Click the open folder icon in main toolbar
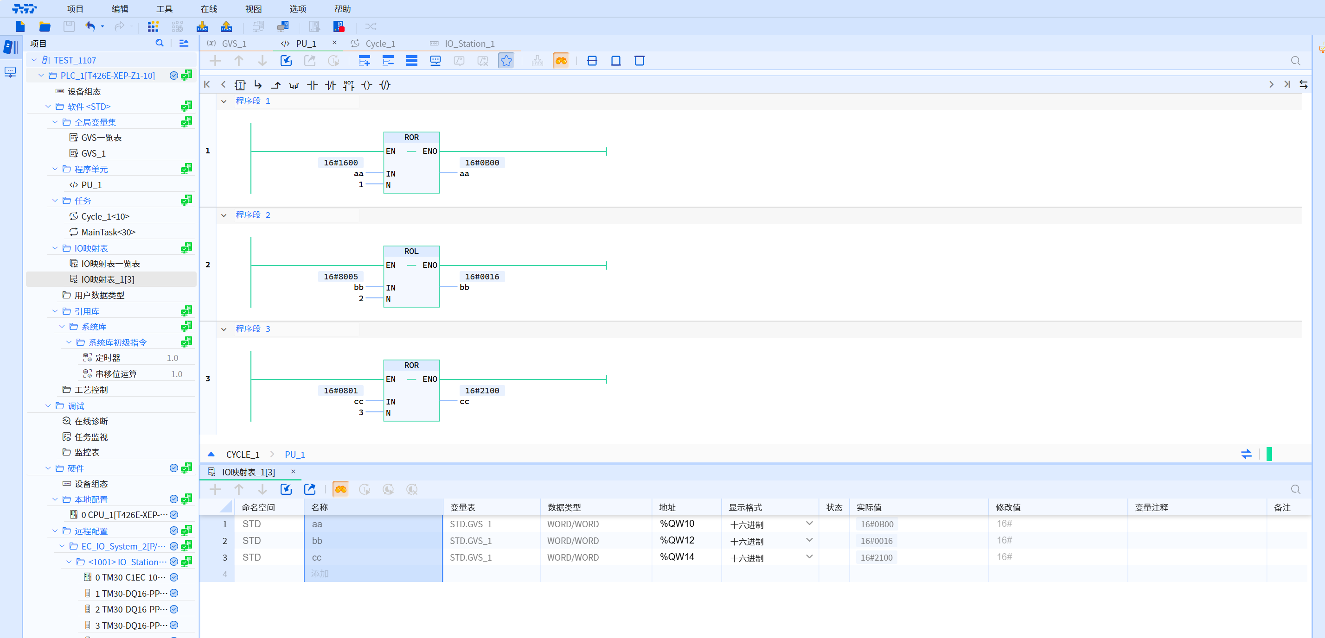Image resolution: width=1325 pixels, height=638 pixels. tap(45, 26)
